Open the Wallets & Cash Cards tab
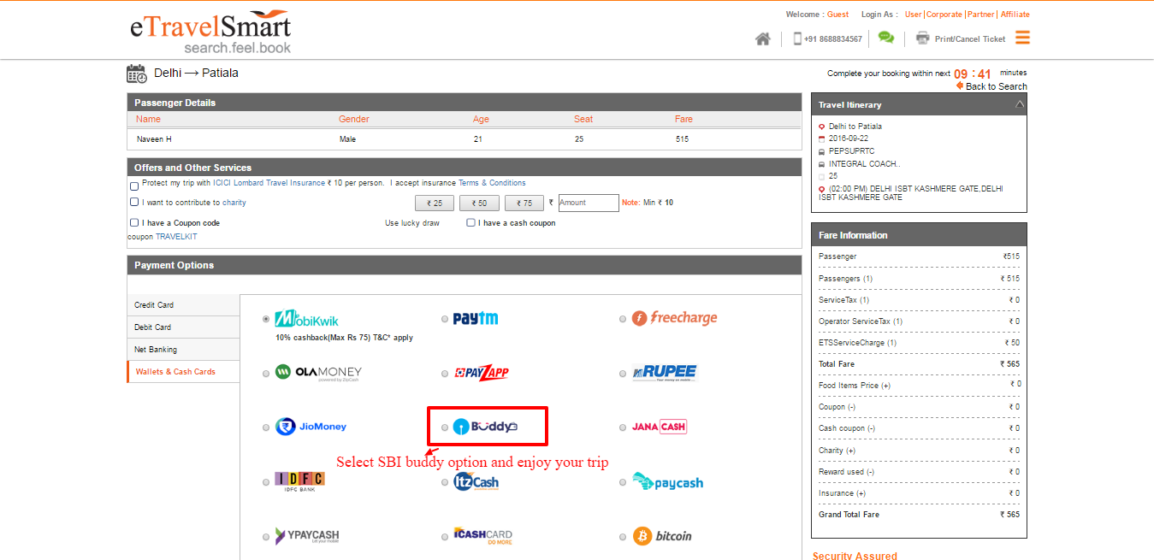Image resolution: width=1154 pixels, height=560 pixels. coord(183,372)
